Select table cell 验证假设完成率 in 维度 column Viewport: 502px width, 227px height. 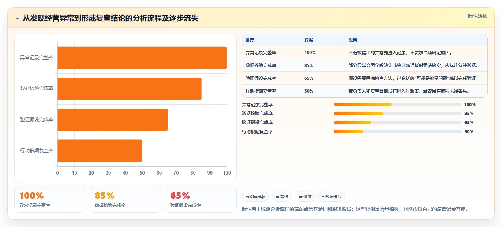coord(261,78)
